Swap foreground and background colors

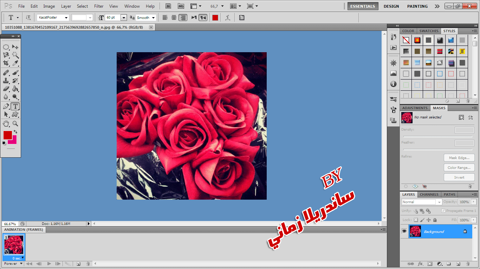[15, 132]
